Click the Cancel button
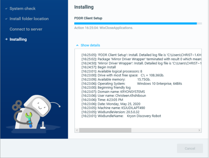The image size is (209, 158). [x=190, y=148]
